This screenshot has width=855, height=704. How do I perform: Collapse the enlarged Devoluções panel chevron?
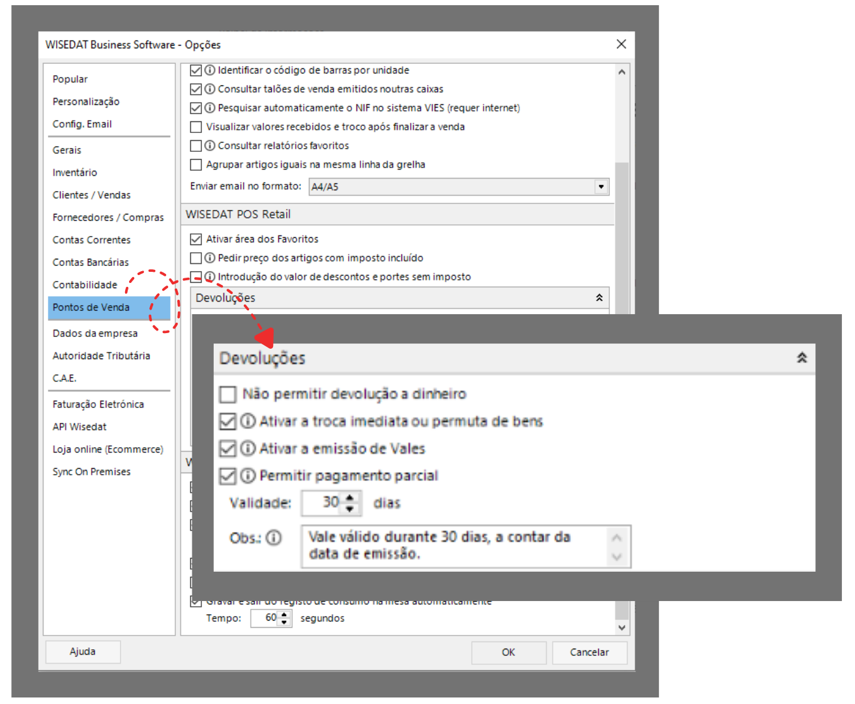click(x=802, y=358)
